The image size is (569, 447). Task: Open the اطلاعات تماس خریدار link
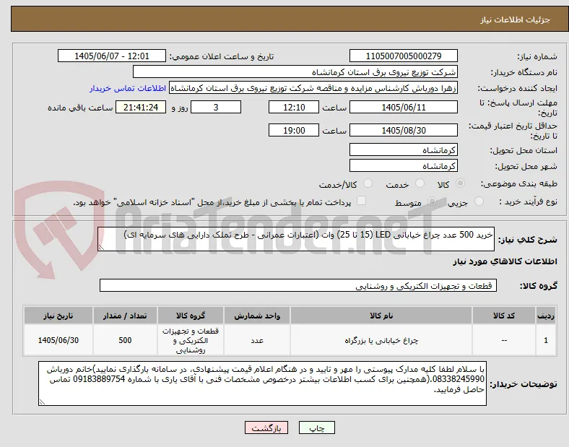[128, 88]
